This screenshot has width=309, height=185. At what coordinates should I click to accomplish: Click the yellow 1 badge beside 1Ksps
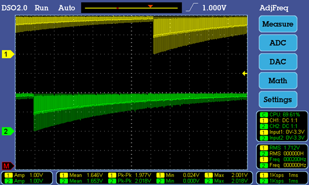tap(264, 175)
